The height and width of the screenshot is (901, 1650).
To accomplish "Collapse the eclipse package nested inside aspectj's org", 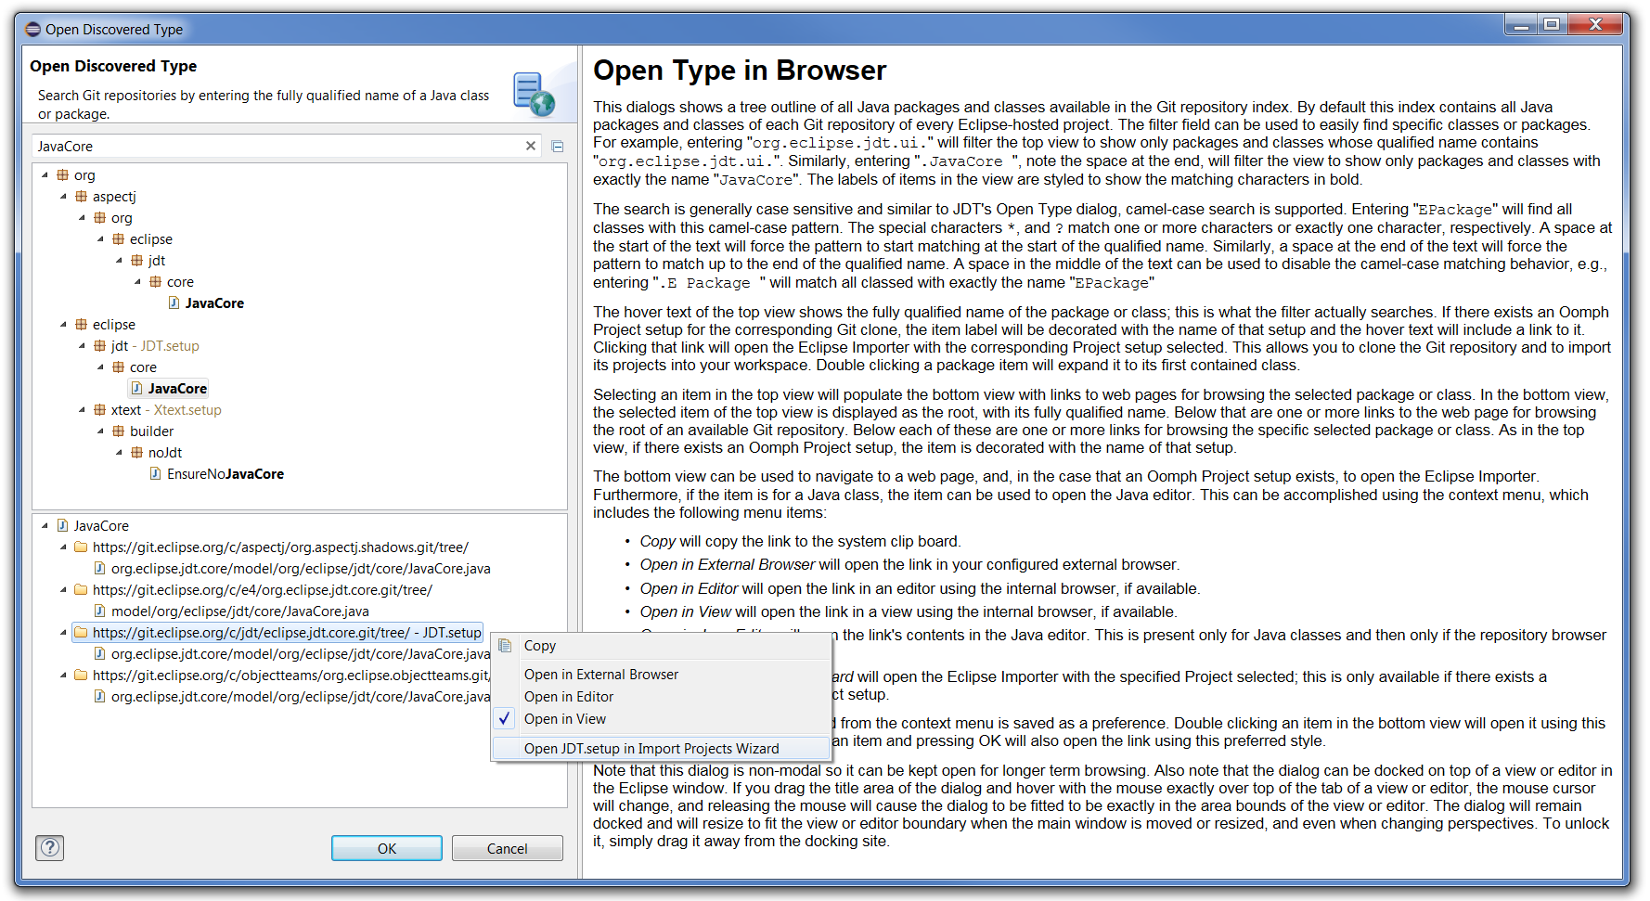I will coord(101,238).
